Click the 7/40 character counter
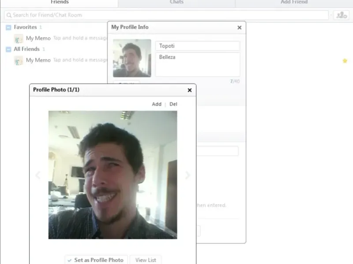 click(x=235, y=81)
